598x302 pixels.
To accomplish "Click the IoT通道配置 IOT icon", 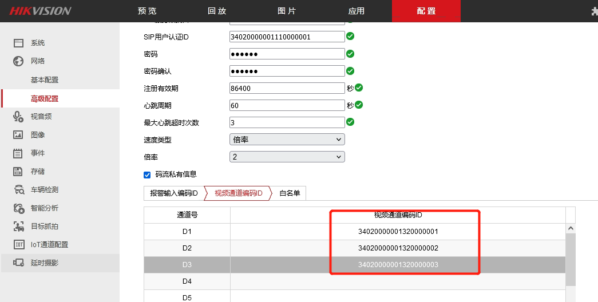I will pyautogui.click(x=19, y=244).
